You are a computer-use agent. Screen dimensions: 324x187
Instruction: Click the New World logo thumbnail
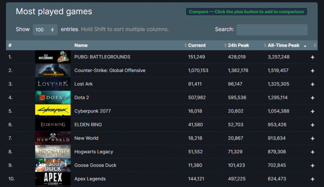(53, 138)
